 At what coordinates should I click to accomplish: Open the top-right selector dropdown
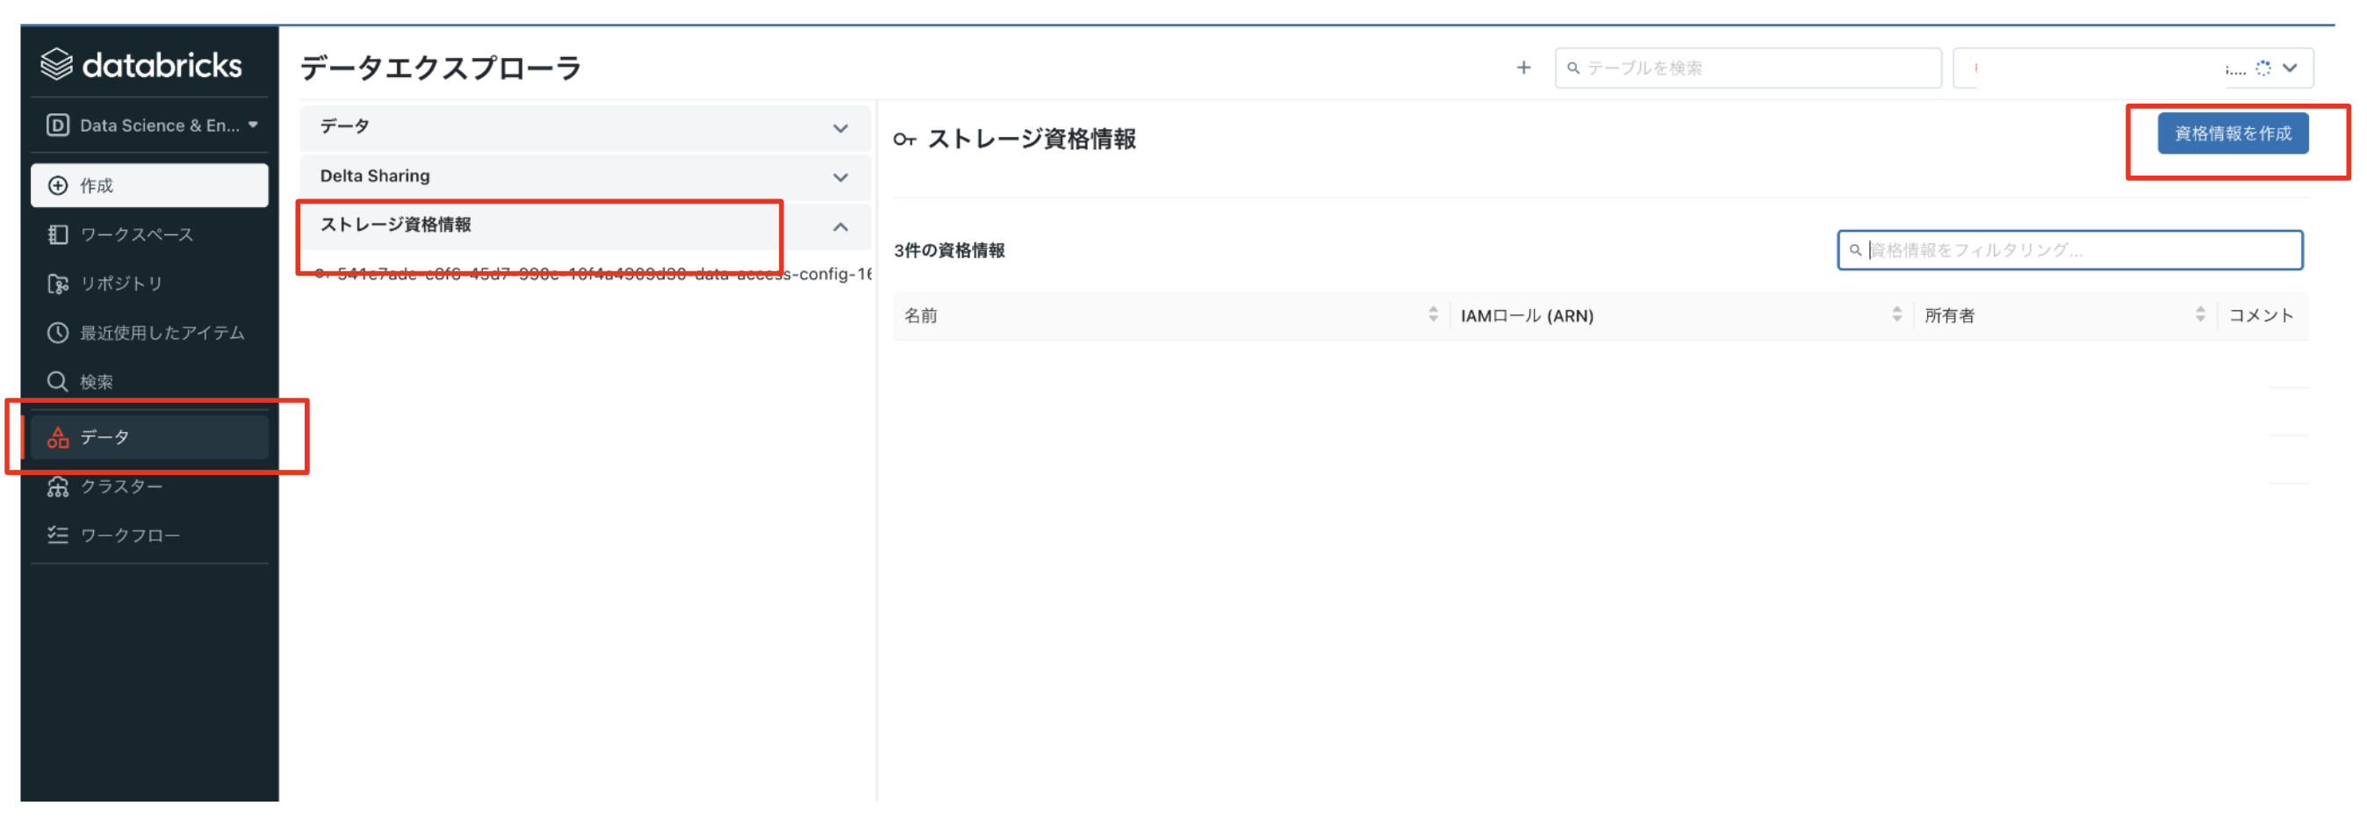2132,68
